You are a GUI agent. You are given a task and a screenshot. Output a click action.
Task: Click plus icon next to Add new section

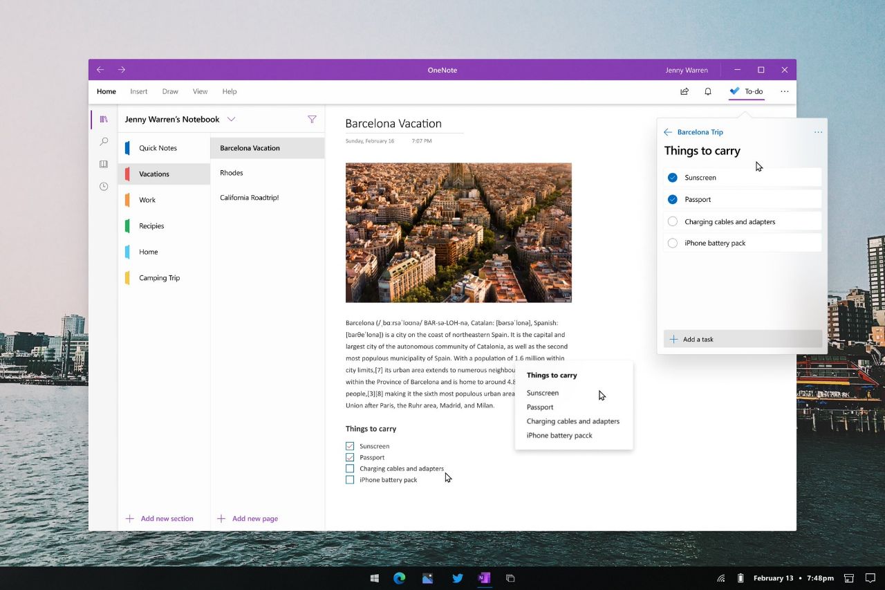tap(129, 518)
